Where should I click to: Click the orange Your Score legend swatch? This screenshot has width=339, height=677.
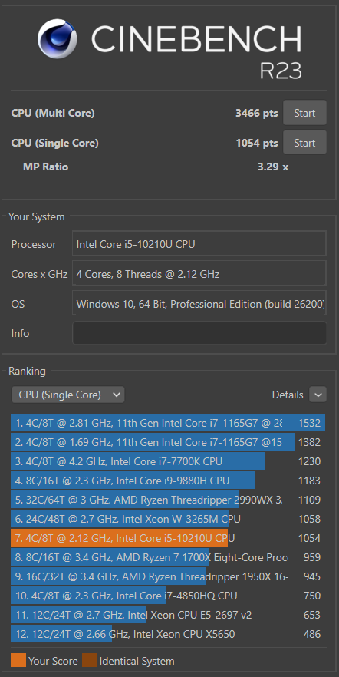(x=18, y=661)
